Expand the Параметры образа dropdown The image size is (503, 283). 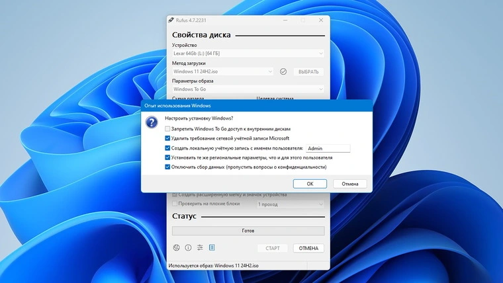(248, 89)
